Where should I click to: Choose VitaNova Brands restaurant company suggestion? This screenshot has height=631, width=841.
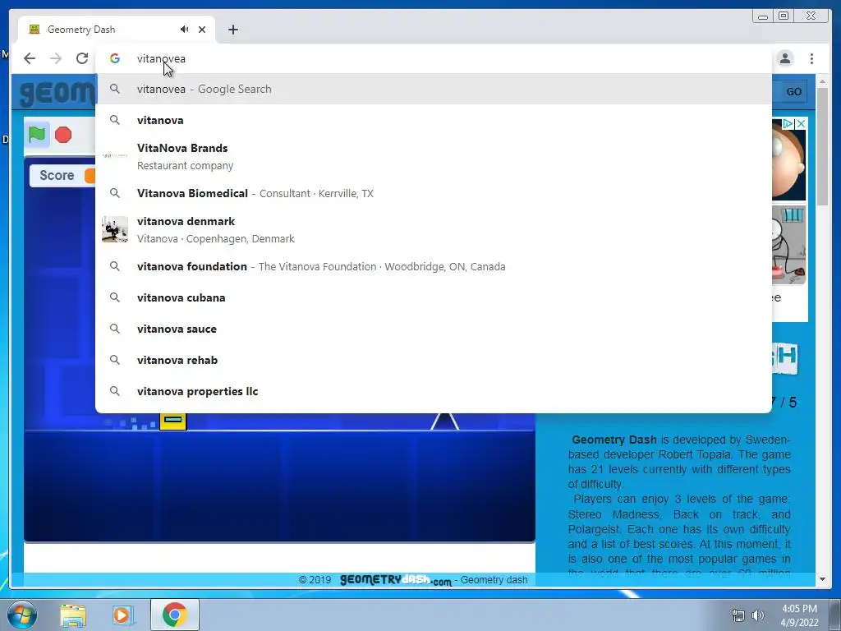[x=434, y=156]
